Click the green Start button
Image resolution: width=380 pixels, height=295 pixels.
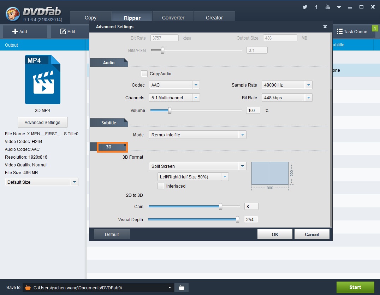(355, 287)
